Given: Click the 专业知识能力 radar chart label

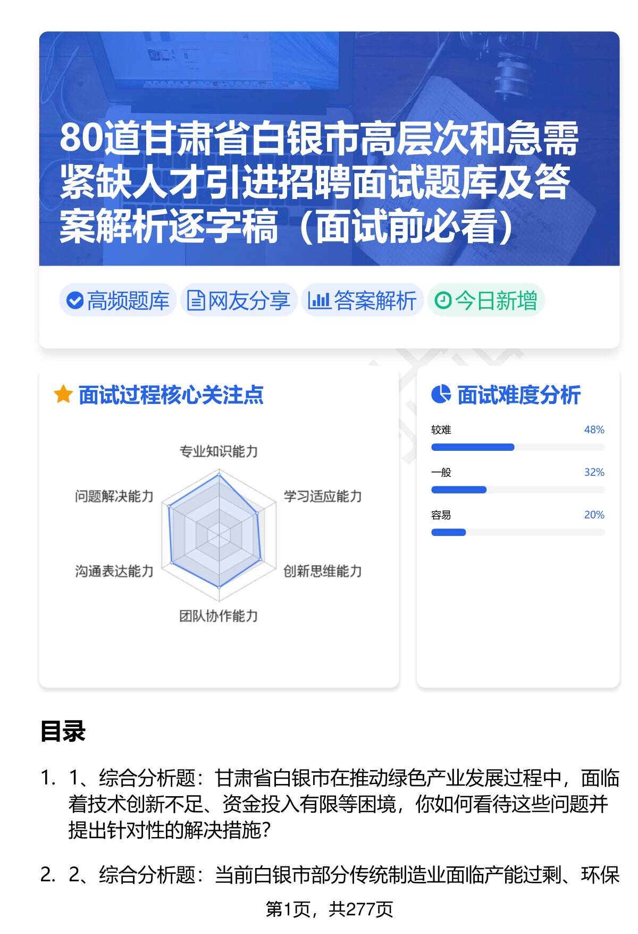Looking at the screenshot, I should click(x=219, y=452).
